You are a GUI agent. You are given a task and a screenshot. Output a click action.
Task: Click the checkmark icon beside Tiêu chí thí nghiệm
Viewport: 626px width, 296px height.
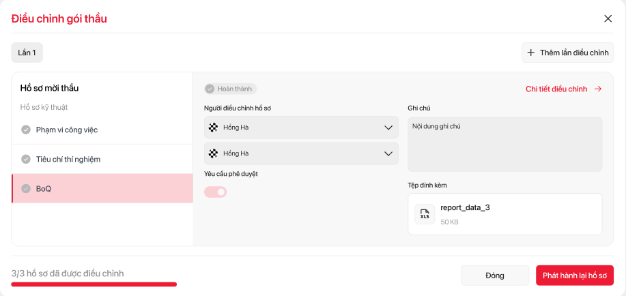pyautogui.click(x=26, y=159)
